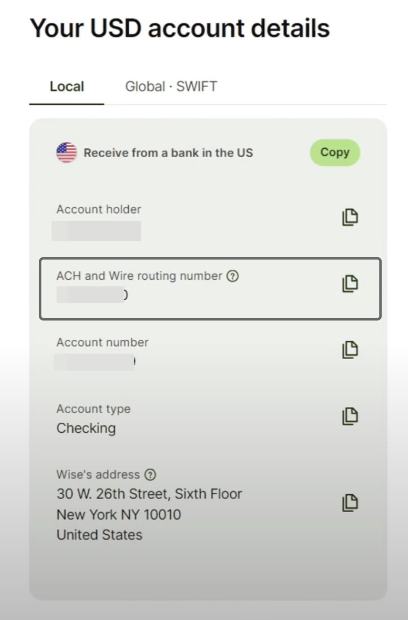Image resolution: width=408 pixels, height=620 pixels.
Task: Click the United States address line
Action: (x=100, y=535)
